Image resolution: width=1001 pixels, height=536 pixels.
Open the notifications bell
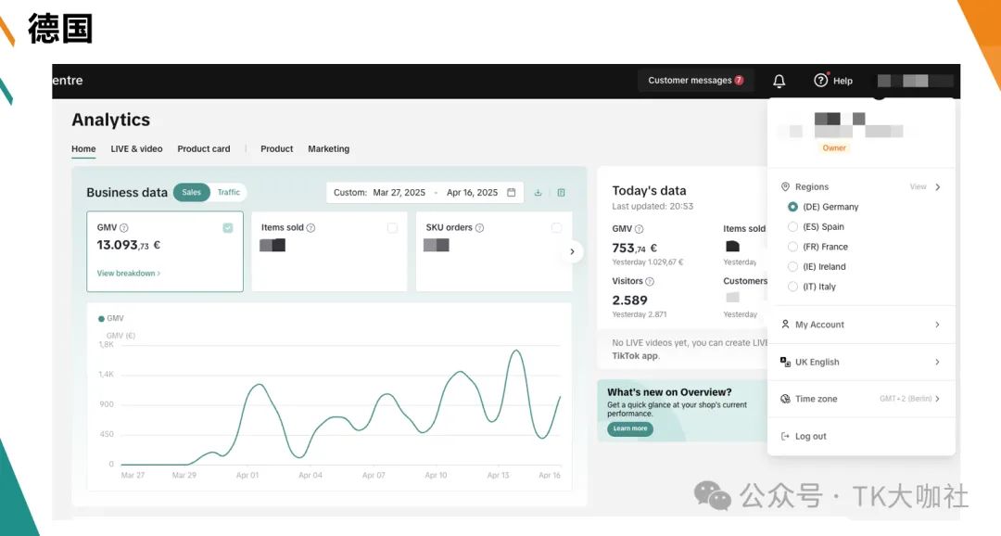779,81
